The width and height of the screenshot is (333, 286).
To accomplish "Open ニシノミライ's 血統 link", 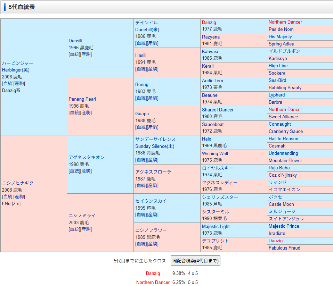I will point(74,229).
